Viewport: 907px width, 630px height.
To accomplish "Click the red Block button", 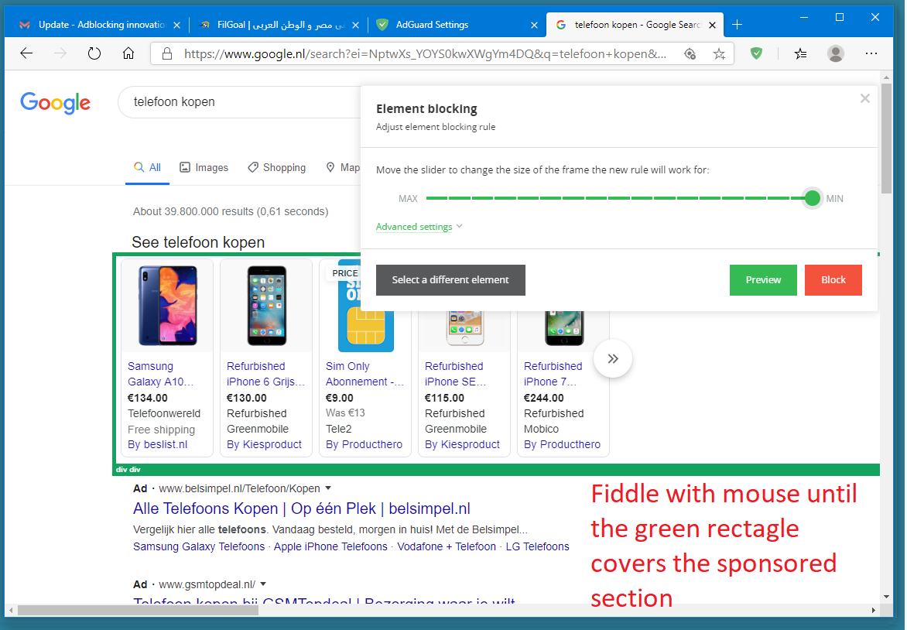I will click(833, 280).
